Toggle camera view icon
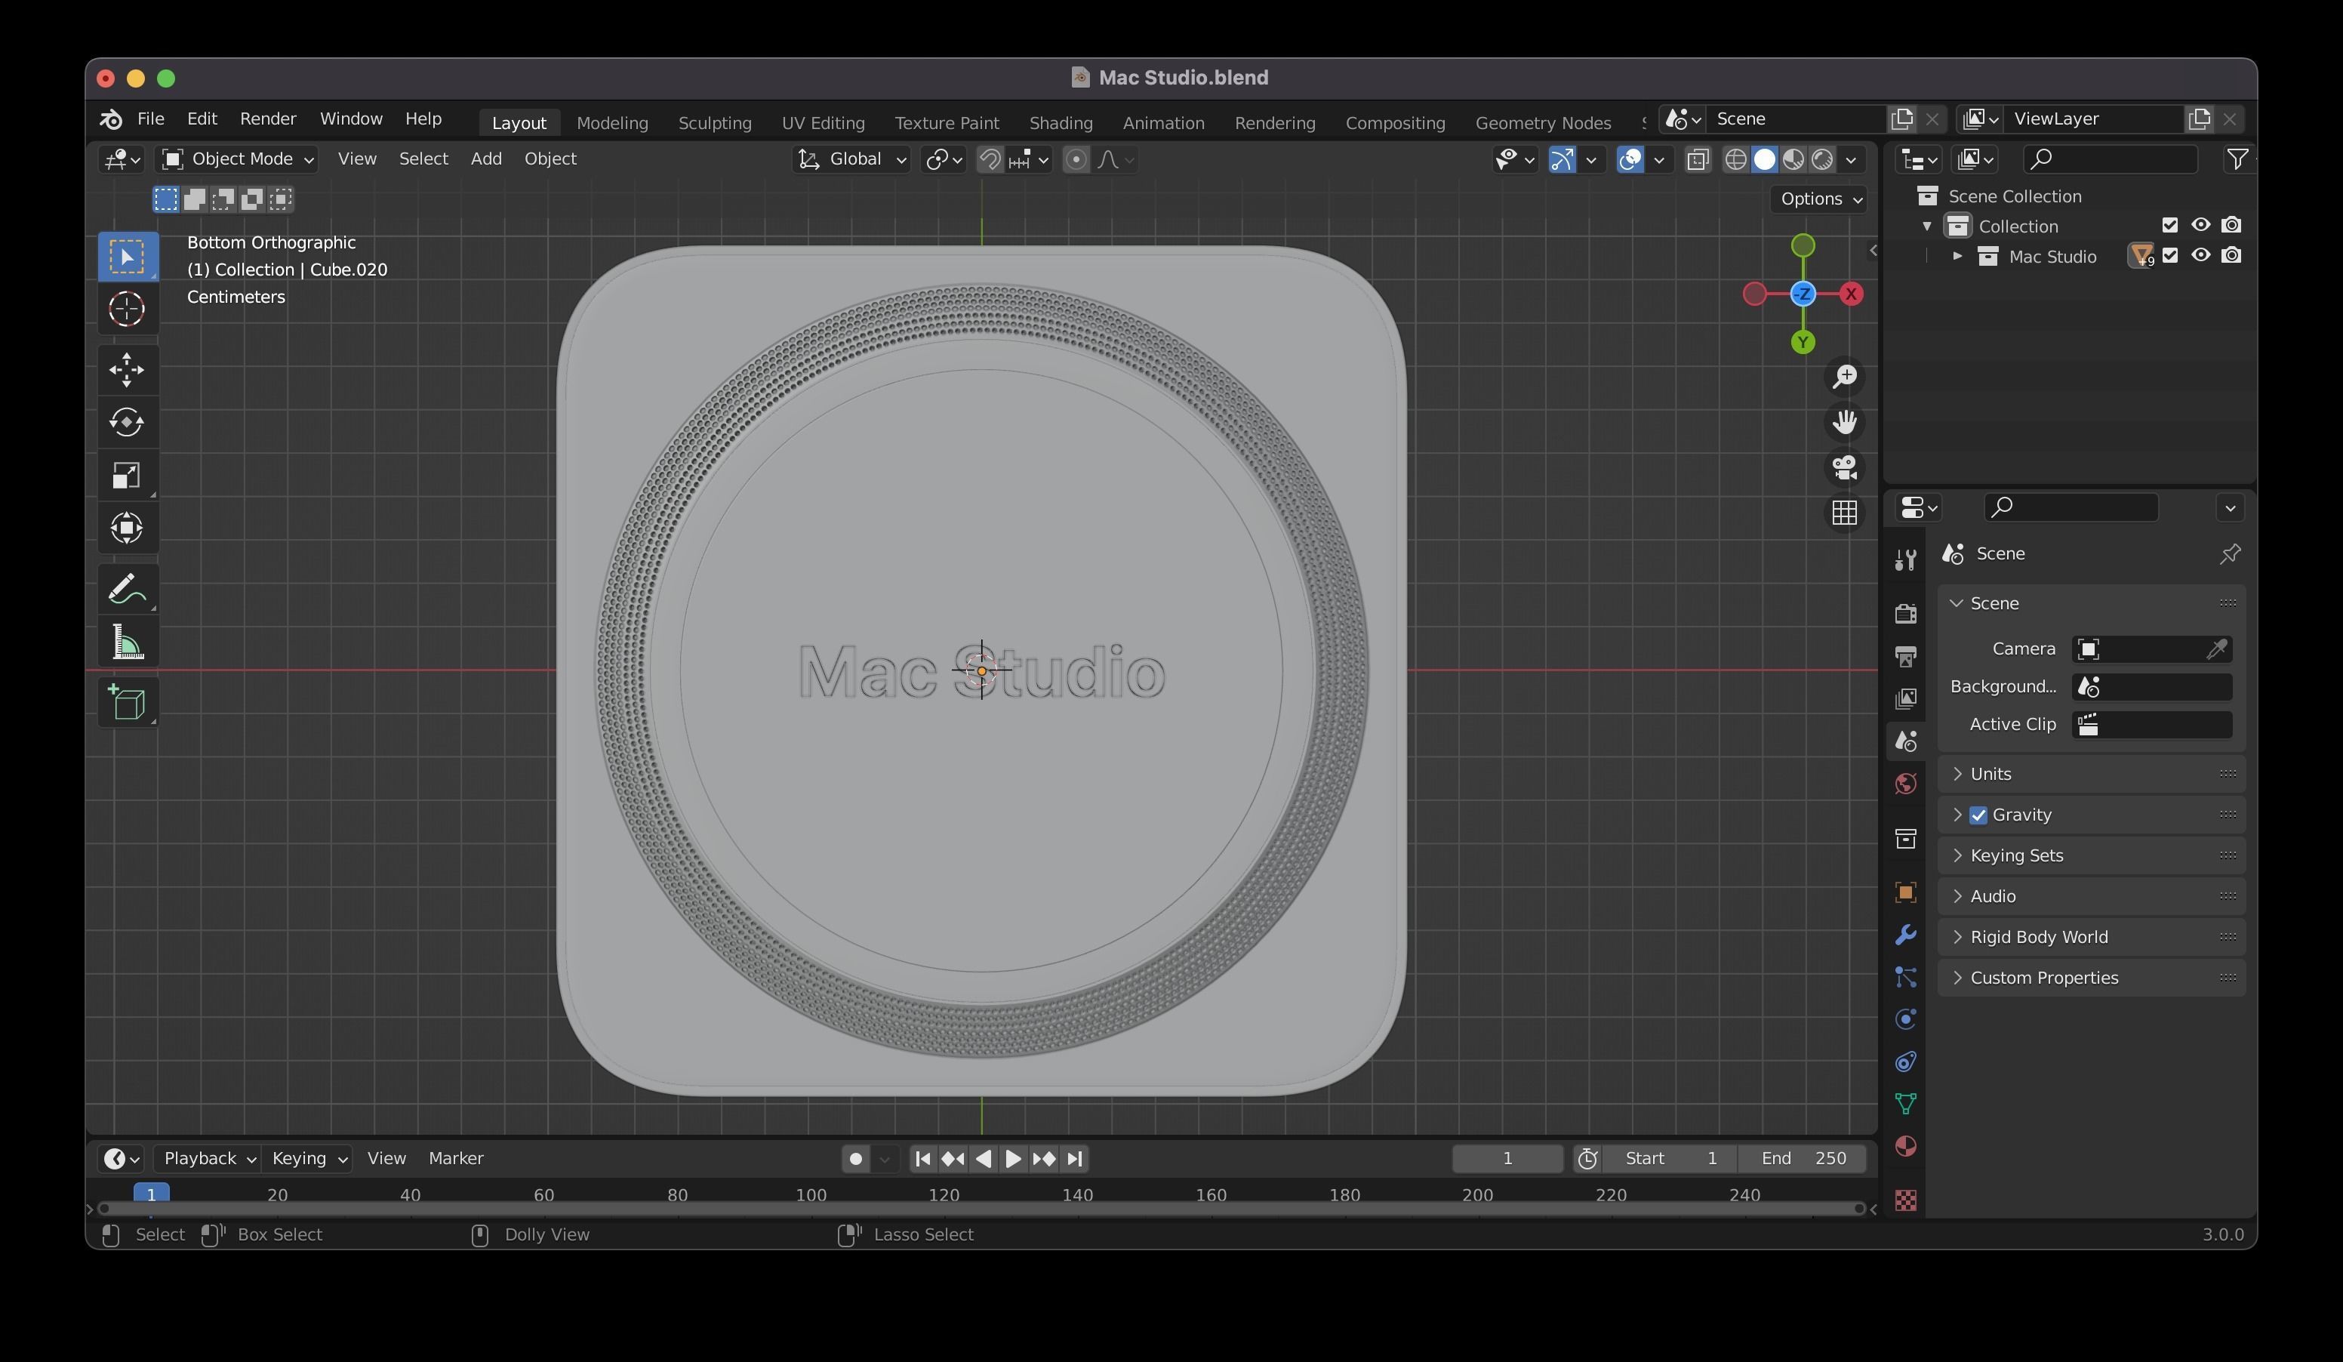The height and width of the screenshot is (1362, 2343). coord(1845,467)
